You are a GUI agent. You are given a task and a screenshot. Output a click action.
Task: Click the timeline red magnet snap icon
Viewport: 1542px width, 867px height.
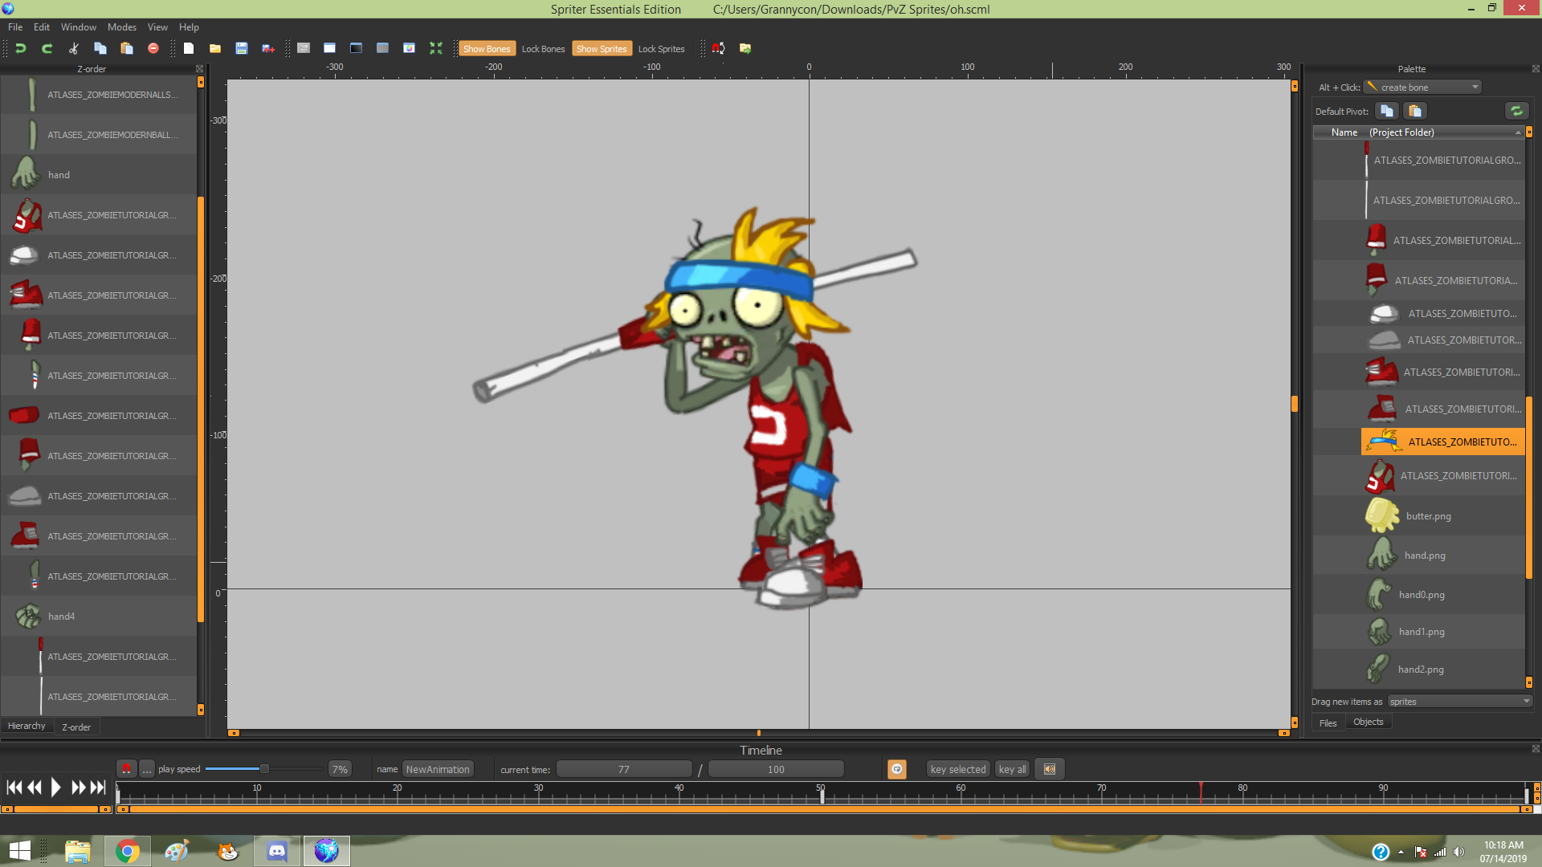click(126, 769)
